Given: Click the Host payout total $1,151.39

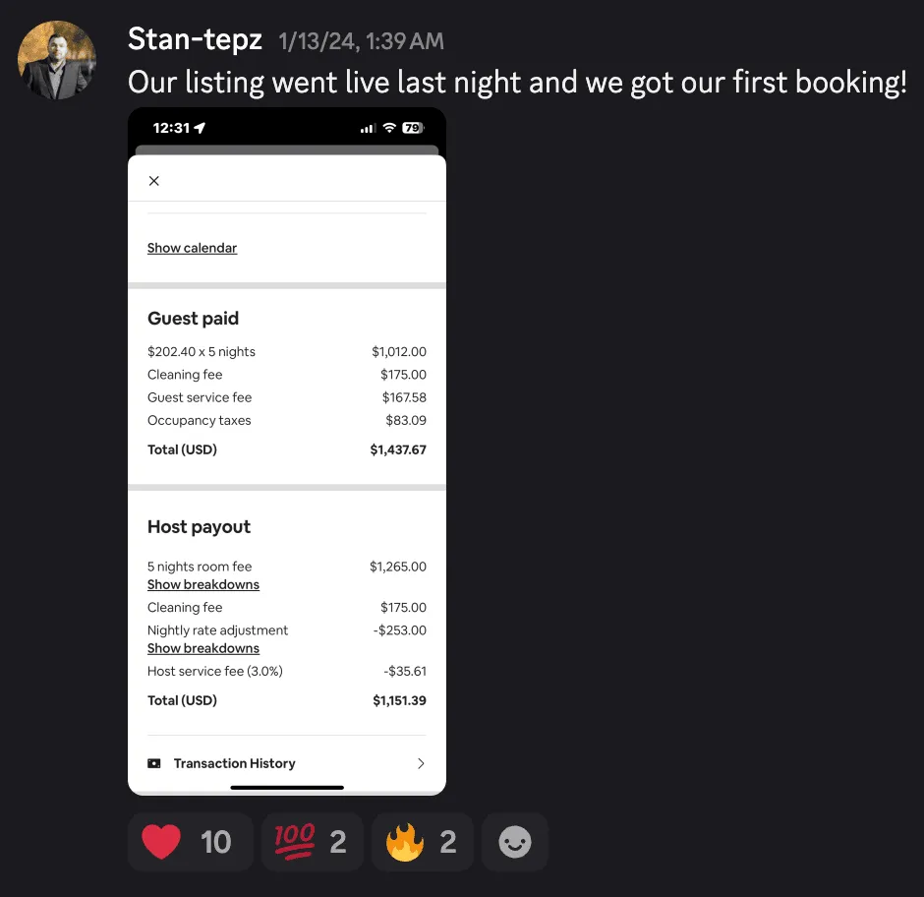Looking at the screenshot, I should tap(399, 700).
